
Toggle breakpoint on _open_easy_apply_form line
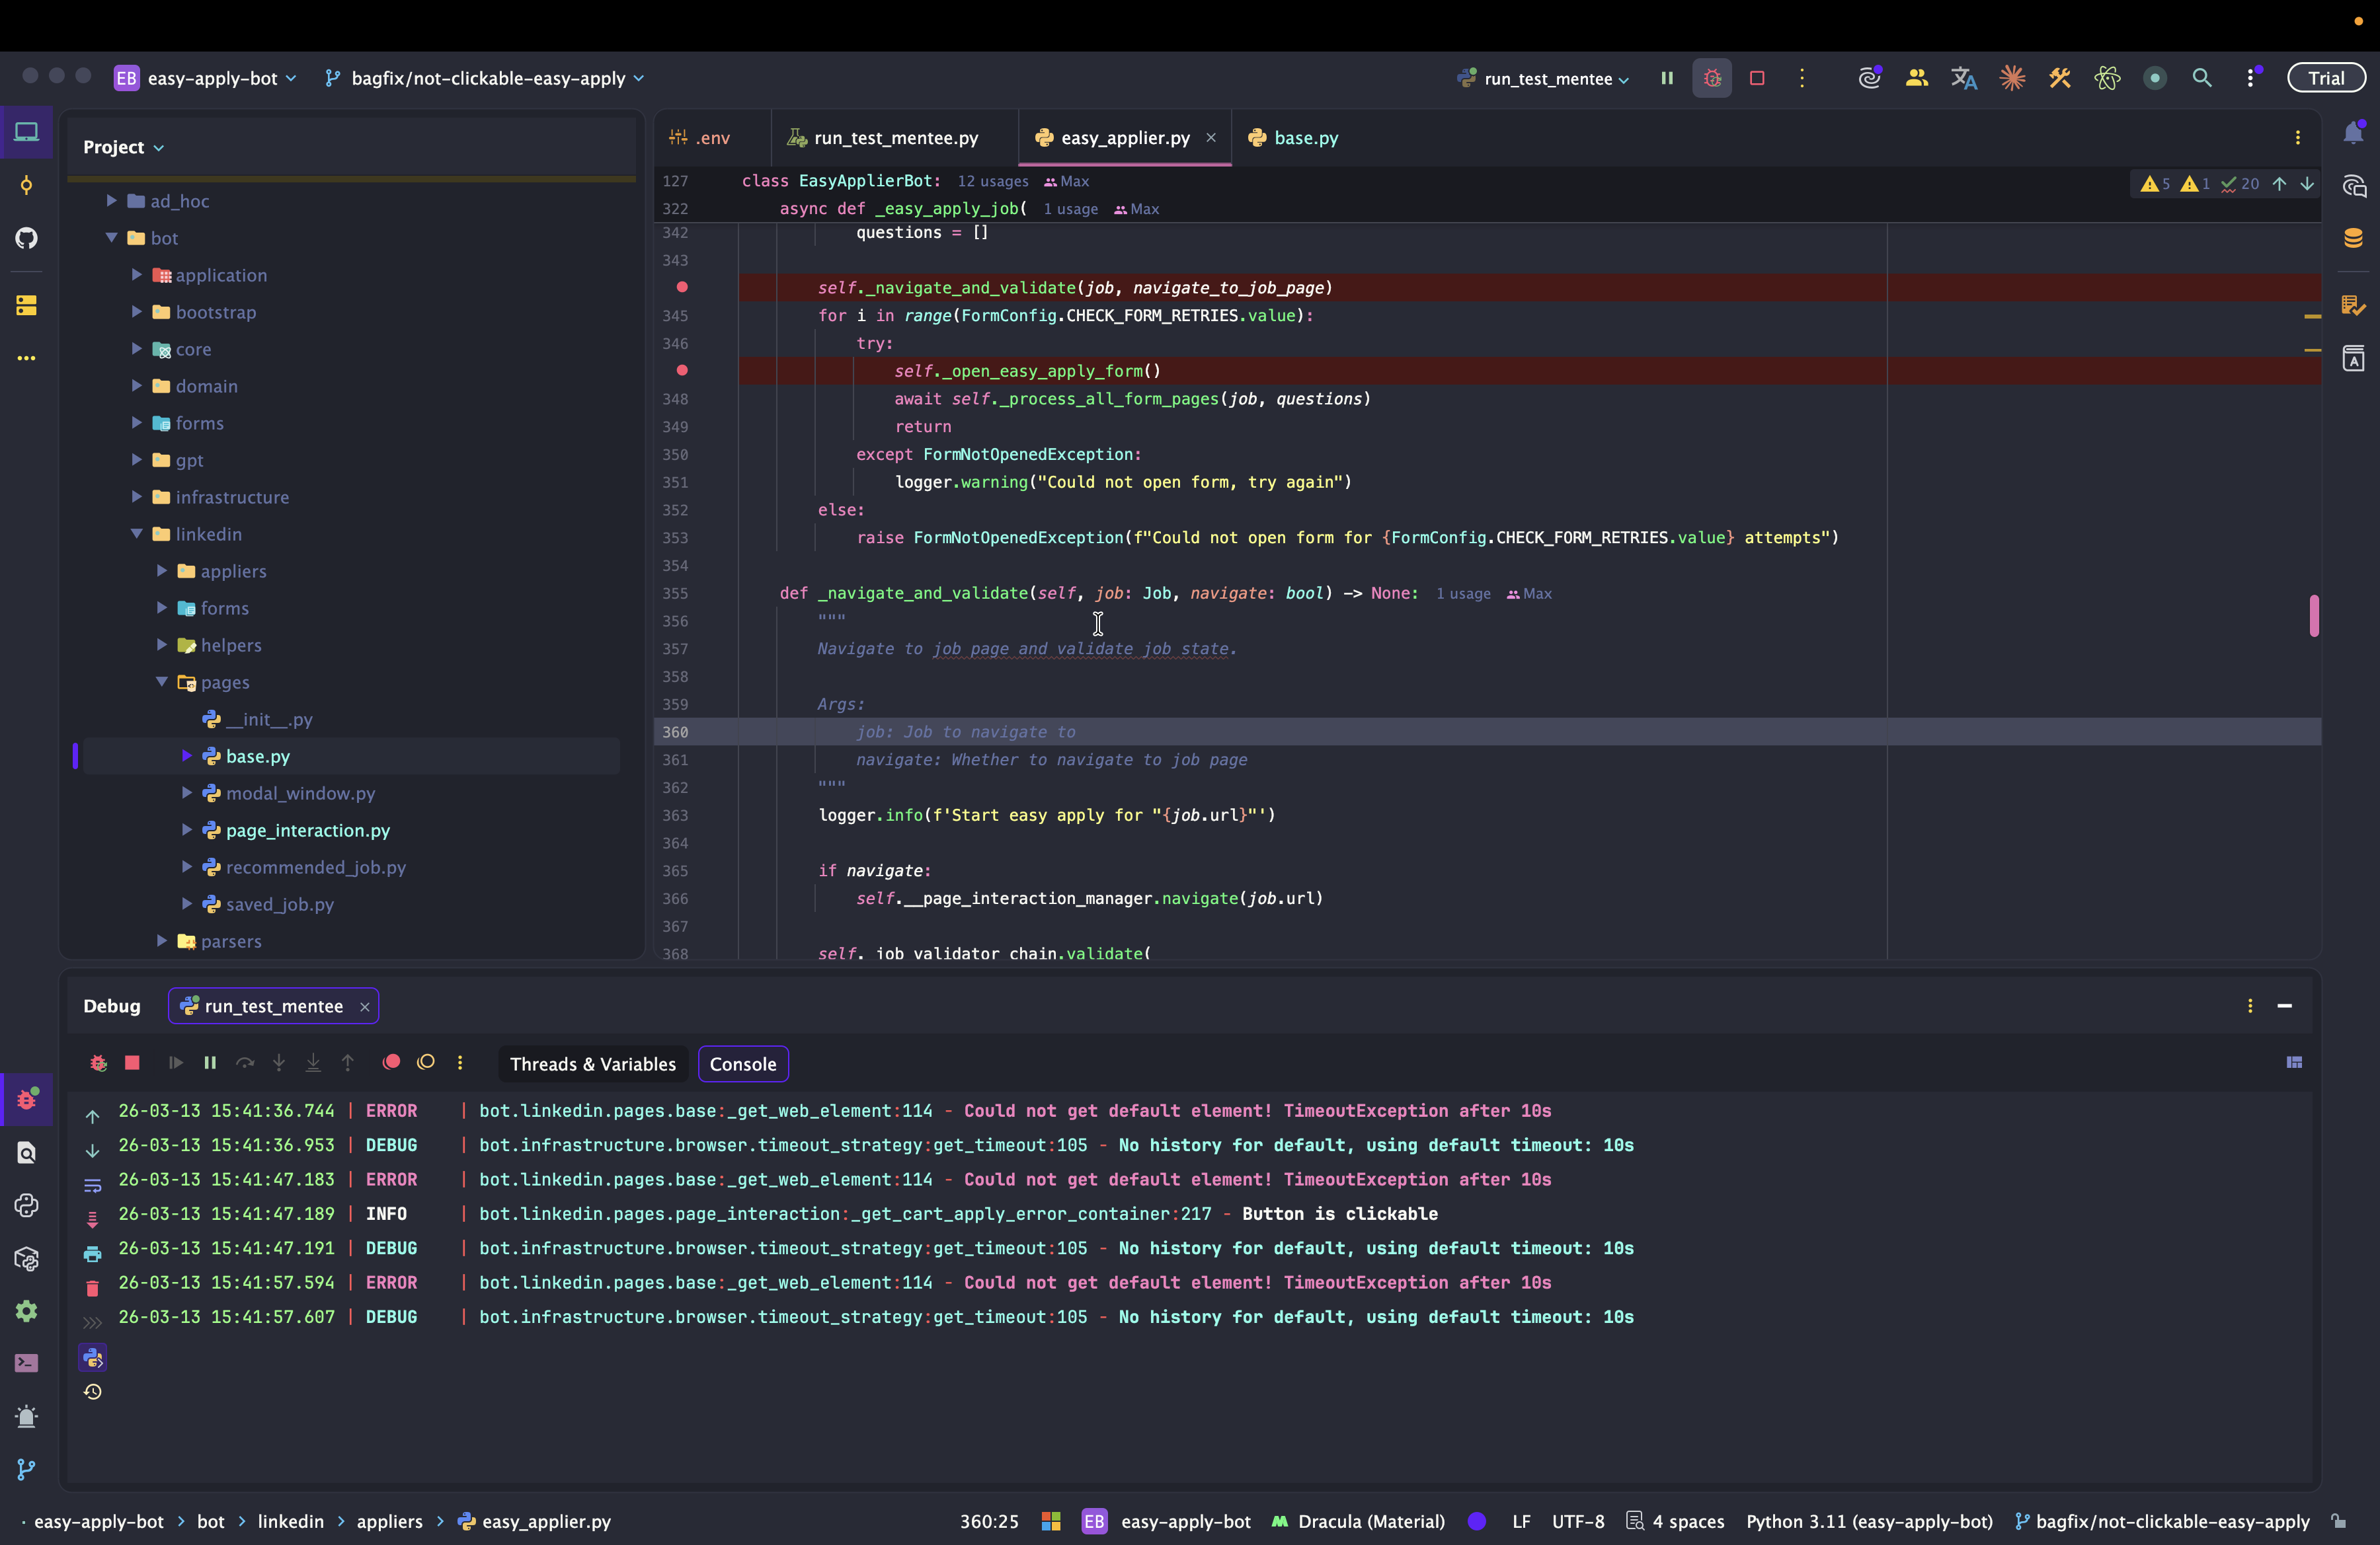click(x=682, y=371)
